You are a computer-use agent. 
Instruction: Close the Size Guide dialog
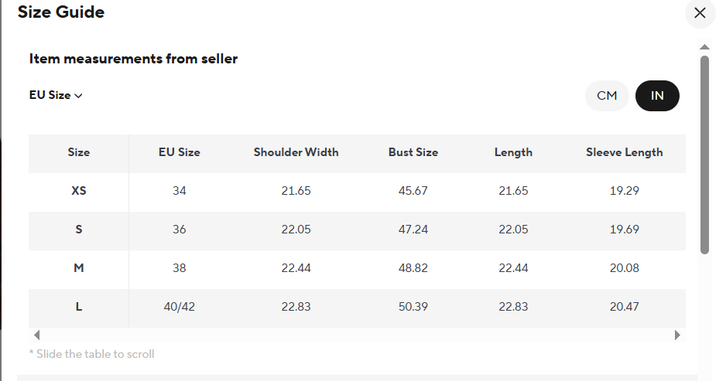[700, 13]
